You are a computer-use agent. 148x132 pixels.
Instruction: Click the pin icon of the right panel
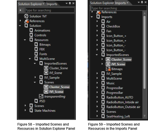pyautogui.click(x=142, y=2)
